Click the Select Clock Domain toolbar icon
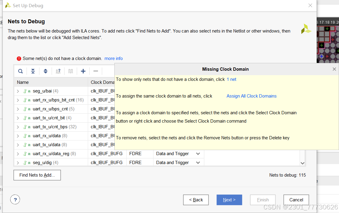 pos(58,71)
